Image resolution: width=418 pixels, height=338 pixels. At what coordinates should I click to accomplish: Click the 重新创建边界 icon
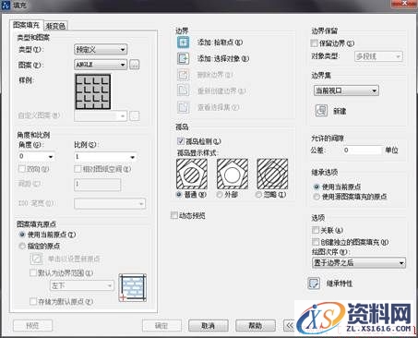(x=183, y=91)
